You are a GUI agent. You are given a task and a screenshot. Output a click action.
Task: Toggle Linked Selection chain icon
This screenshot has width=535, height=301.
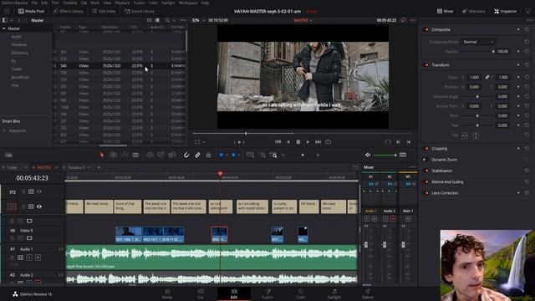197,155
